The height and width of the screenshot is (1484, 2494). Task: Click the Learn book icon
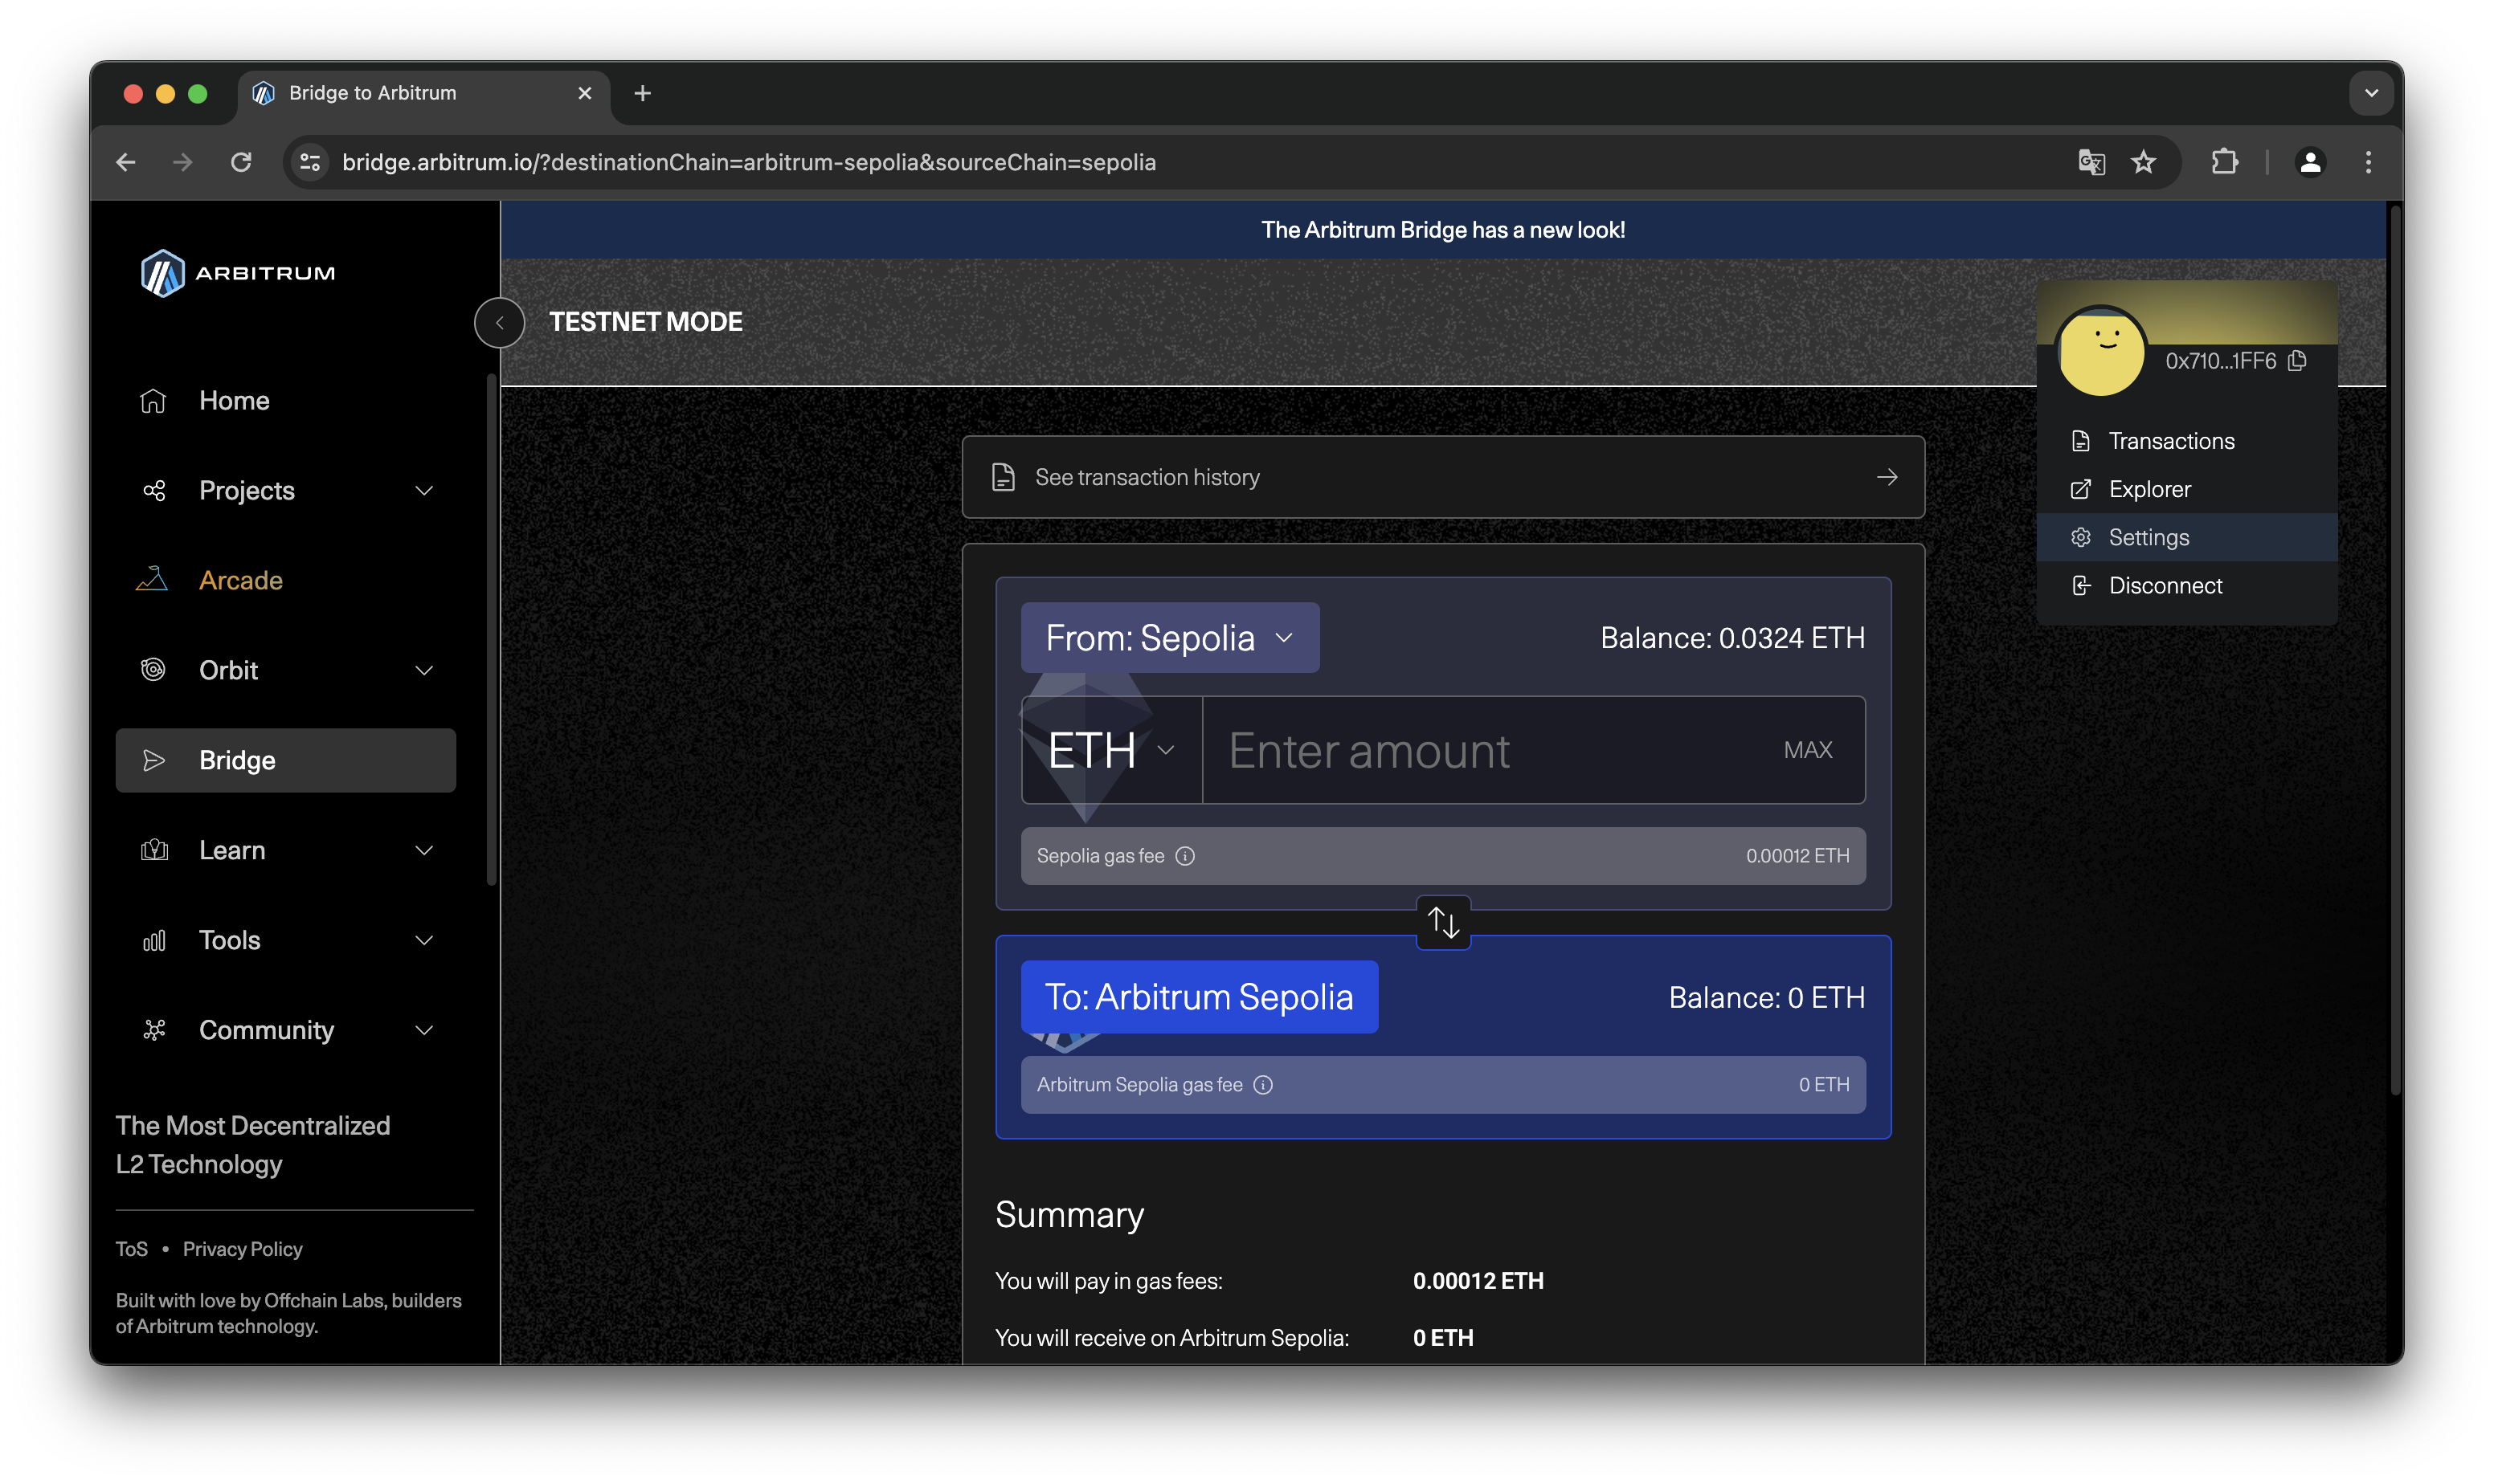153,850
